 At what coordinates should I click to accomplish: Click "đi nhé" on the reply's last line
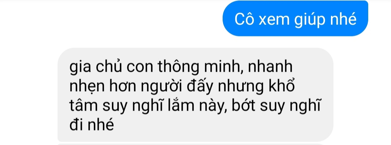tap(92, 125)
